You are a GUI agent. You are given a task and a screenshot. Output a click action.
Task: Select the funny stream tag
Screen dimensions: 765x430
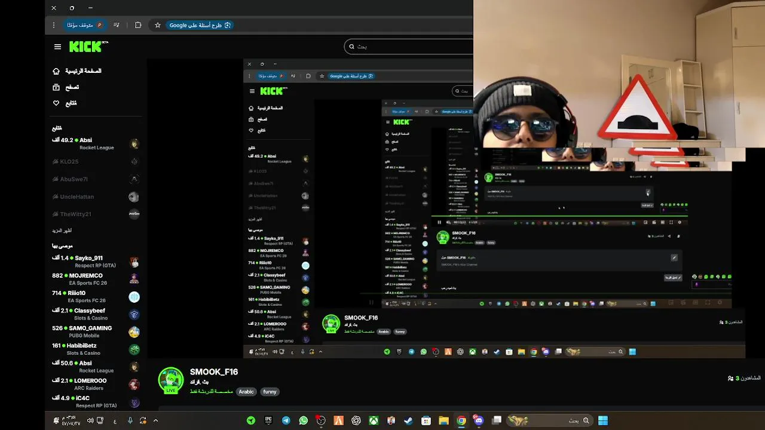[270, 392]
